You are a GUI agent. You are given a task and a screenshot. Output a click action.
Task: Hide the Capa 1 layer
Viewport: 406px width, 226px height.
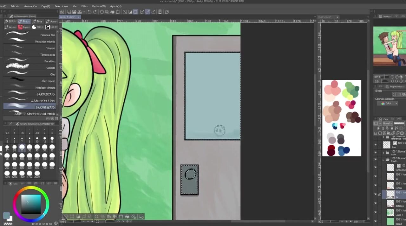pos(376,212)
